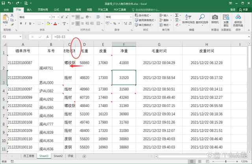Viewport: 252px width, 164px height.
Task: Open the font name dropdown
Action: [x=50, y=17]
